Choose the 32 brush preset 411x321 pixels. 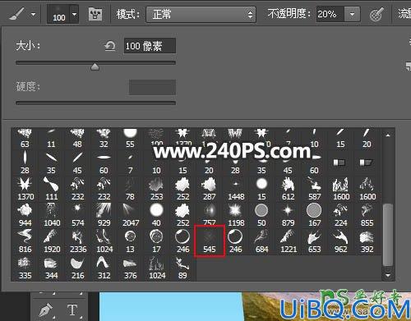pos(104,139)
